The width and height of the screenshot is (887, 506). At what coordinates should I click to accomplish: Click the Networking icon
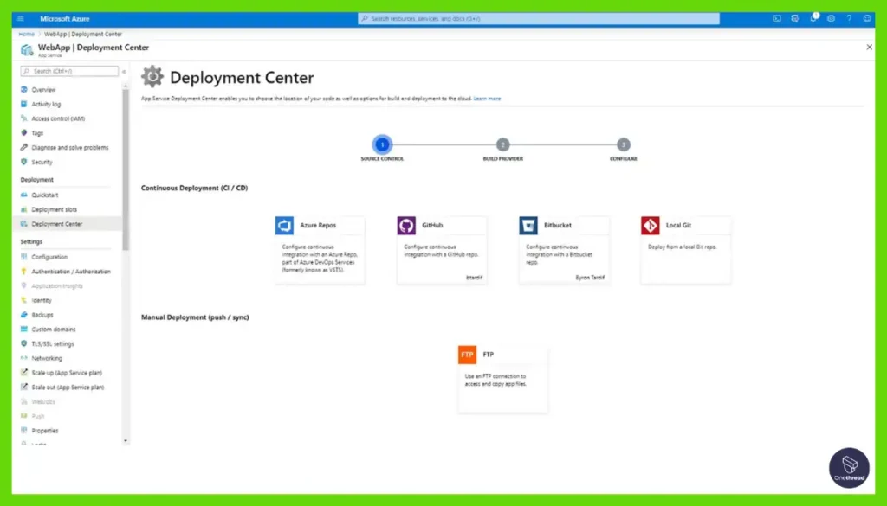23,358
